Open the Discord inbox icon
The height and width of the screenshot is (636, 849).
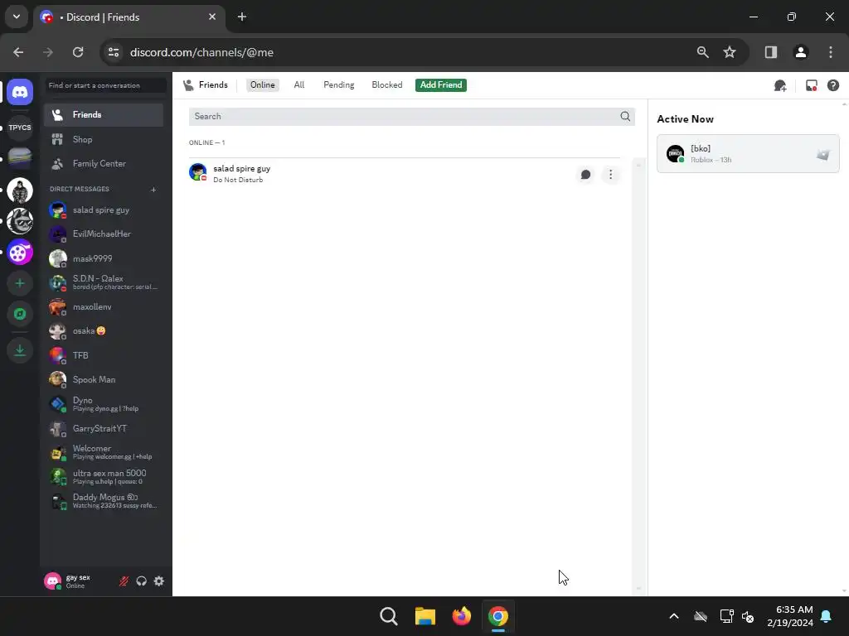pos(811,85)
